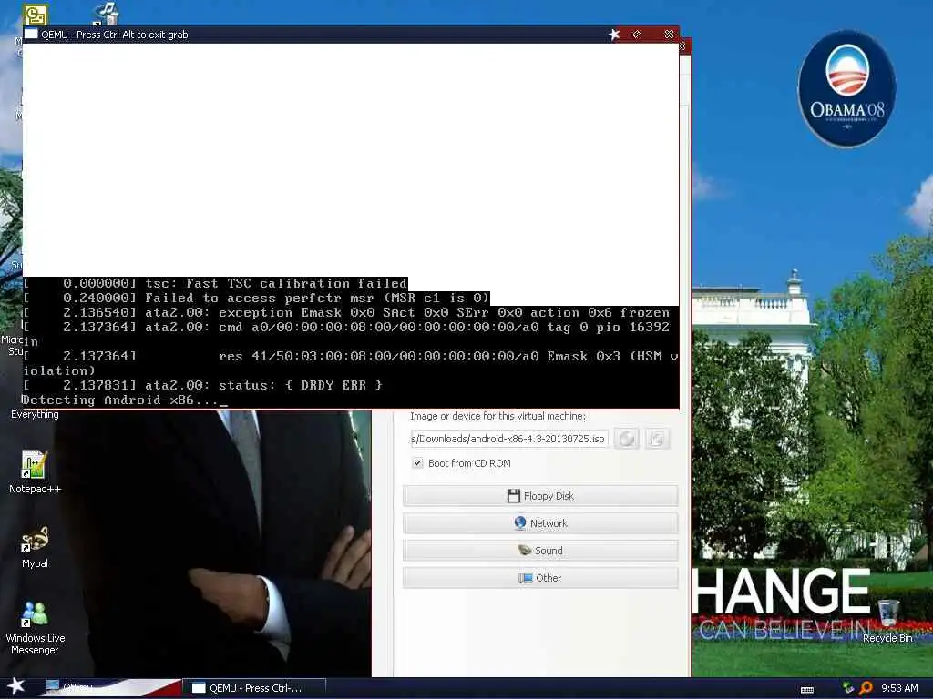Switch to QtEmu taskbar button
Viewport: 933px width, 699px height.
[110, 688]
